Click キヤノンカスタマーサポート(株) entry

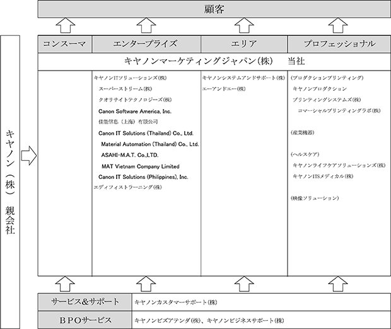tap(176, 303)
